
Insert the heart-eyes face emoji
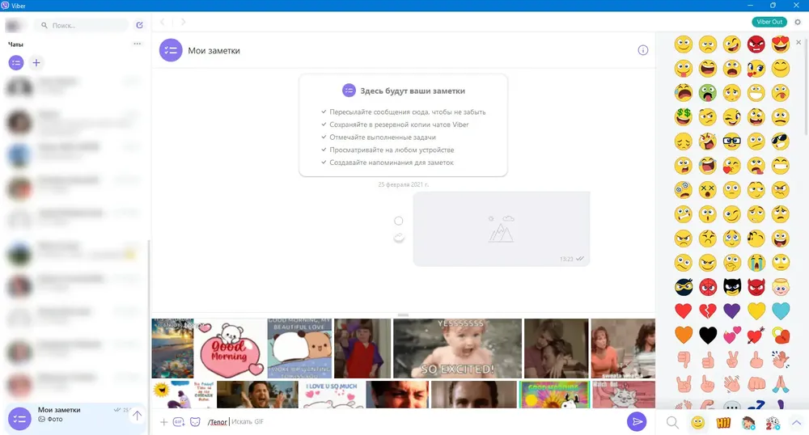tap(781, 44)
